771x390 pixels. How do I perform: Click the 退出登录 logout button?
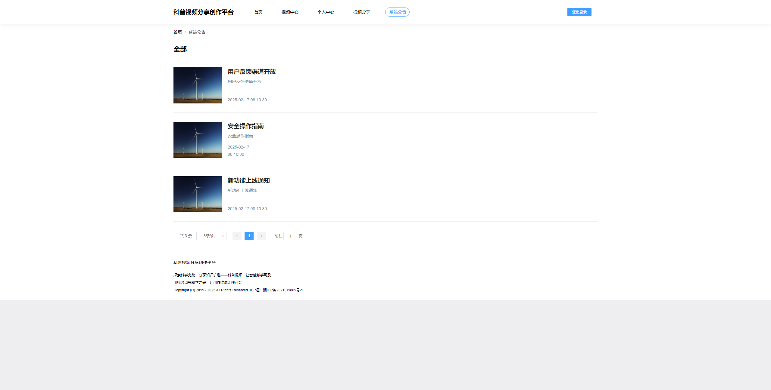pyautogui.click(x=579, y=12)
